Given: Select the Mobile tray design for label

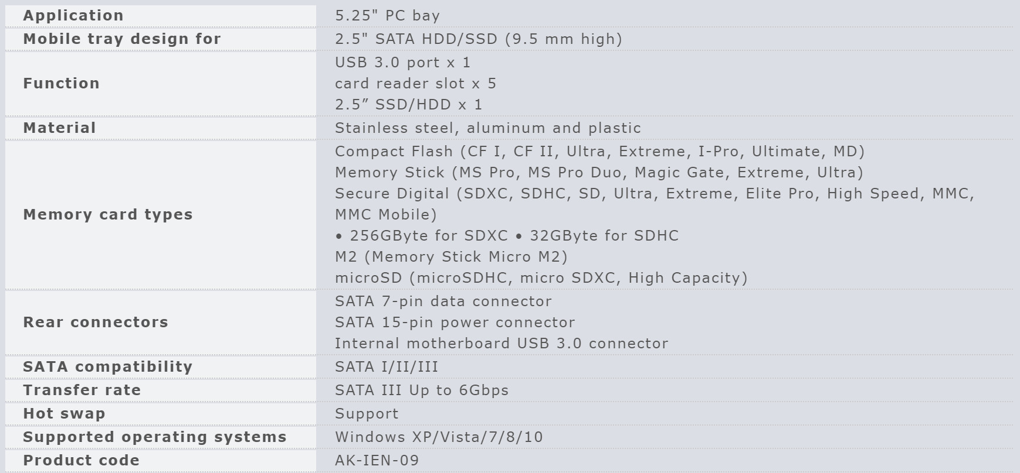Looking at the screenshot, I should [122, 39].
